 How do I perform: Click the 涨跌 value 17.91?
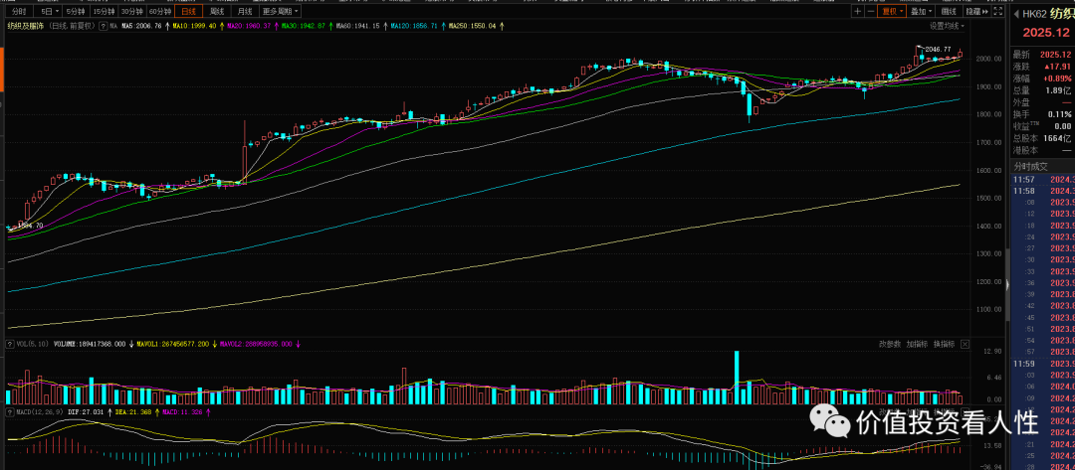(x=1058, y=67)
